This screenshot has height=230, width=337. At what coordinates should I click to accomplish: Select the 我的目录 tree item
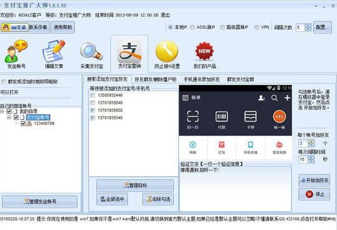coord(29,111)
